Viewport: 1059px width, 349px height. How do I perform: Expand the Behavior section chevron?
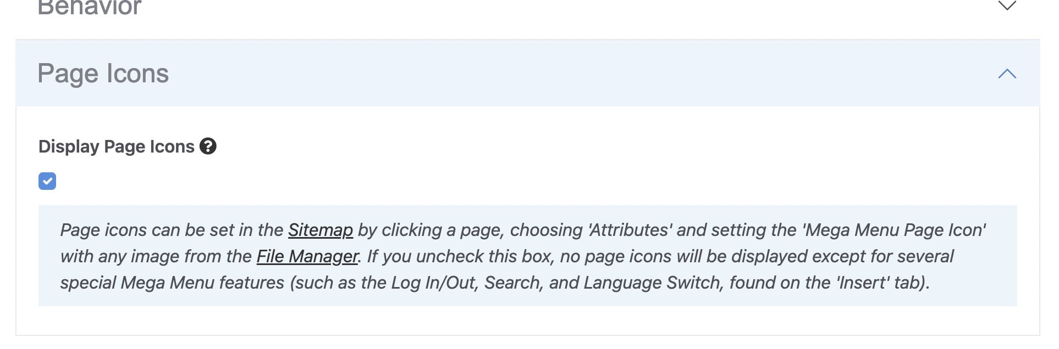tap(1007, 6)
